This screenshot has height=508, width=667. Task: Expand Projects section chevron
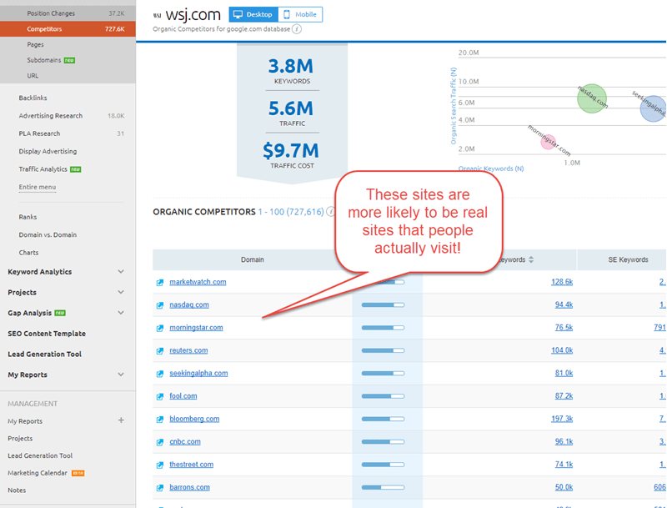(x=121, y=292)
